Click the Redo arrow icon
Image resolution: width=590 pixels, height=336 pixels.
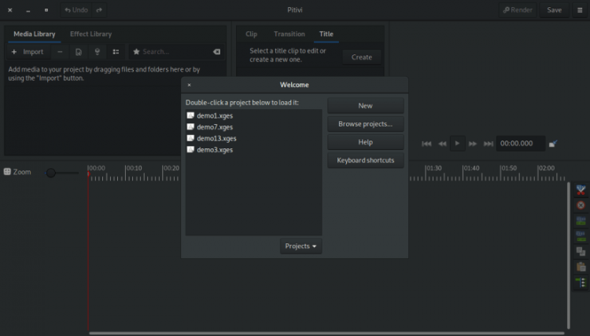pyautogui.click(x=99, y=10)
